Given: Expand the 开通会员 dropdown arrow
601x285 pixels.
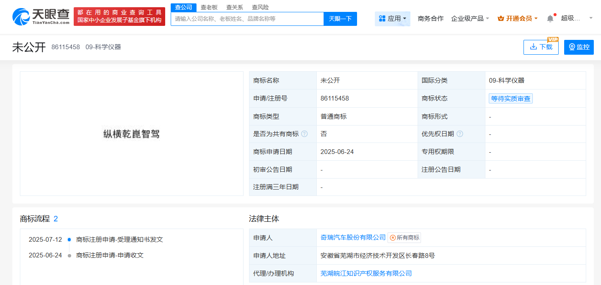Looking at the screenshot, I should point(536,19).
